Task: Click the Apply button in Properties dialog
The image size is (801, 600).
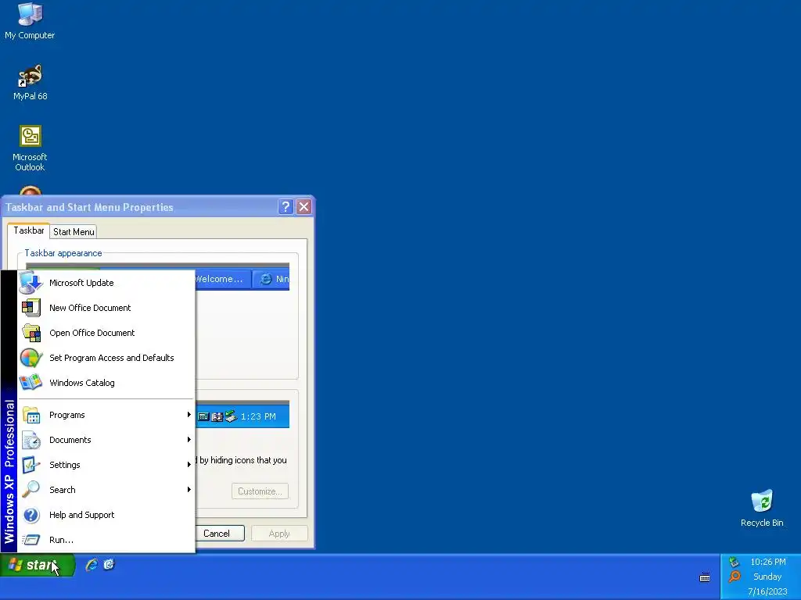Action: [279, 533]
